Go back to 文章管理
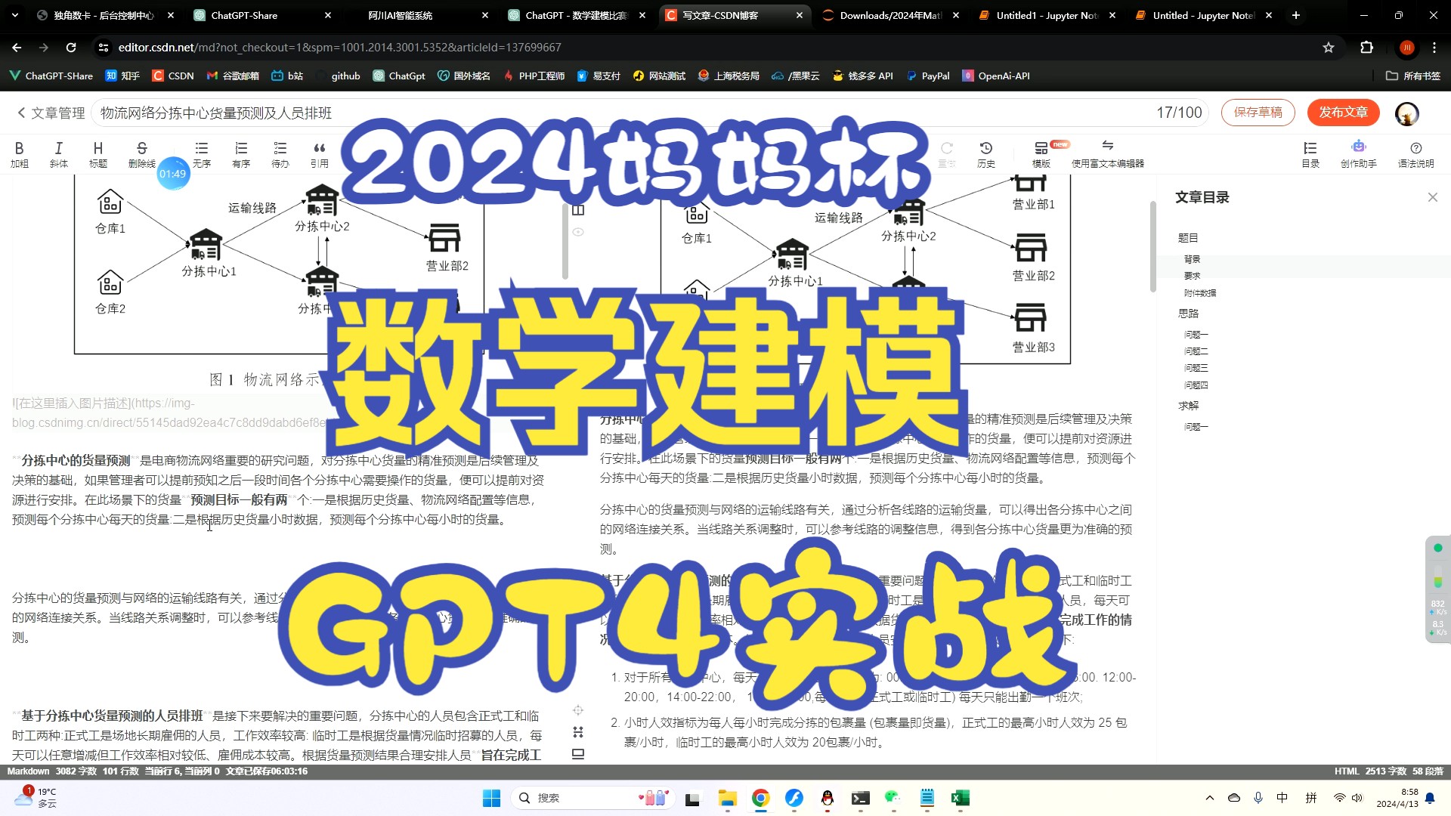The image size is (1451, 816). point(51,113)
